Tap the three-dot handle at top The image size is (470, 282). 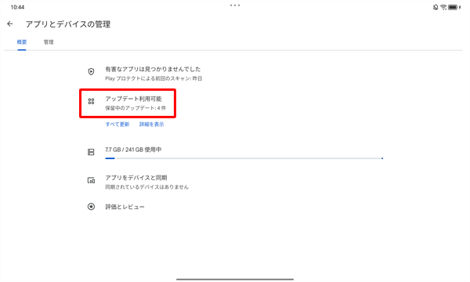(x=235, y=5)
